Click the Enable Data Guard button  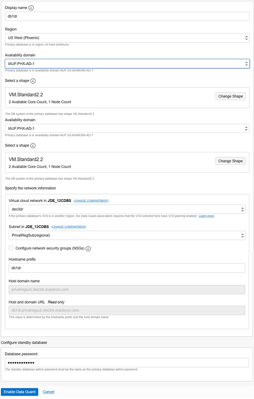pyautogui.click(x=19, y=392)
